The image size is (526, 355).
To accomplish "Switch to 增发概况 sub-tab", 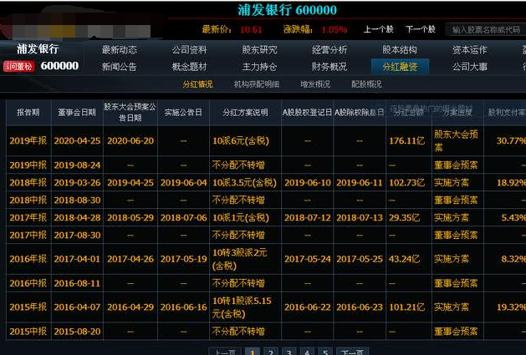I will click(x=315, y=84).
